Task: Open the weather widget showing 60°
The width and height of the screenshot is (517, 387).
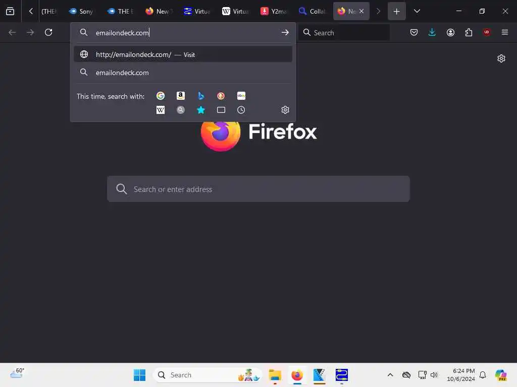Action: pos(17,373)
